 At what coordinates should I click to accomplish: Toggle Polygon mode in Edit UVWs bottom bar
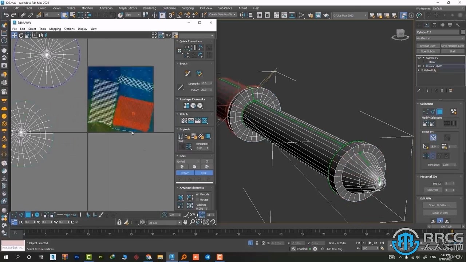28,215
